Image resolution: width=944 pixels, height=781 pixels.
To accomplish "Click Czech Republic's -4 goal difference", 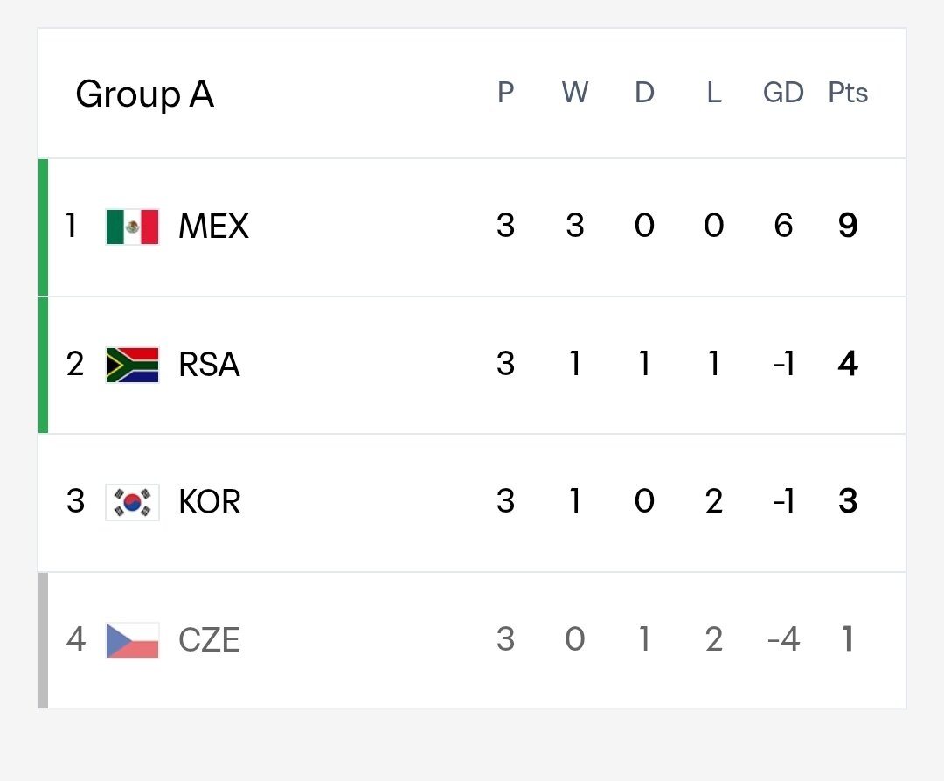I will pyautogui.click(x=783, y=639).
